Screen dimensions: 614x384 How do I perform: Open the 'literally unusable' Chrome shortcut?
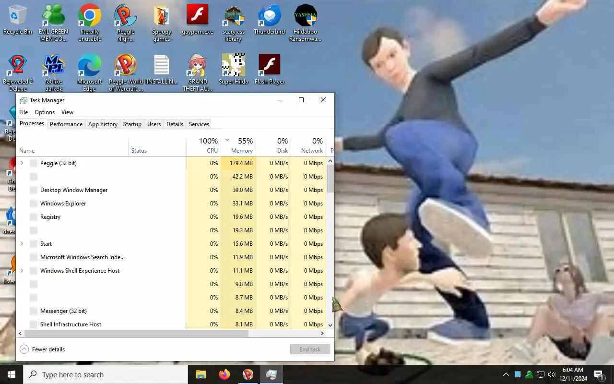tap(90, 23)
